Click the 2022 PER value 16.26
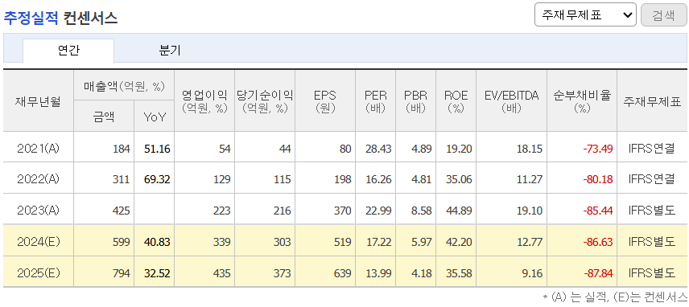The image size is (689, 307). [x=378, y=180]
